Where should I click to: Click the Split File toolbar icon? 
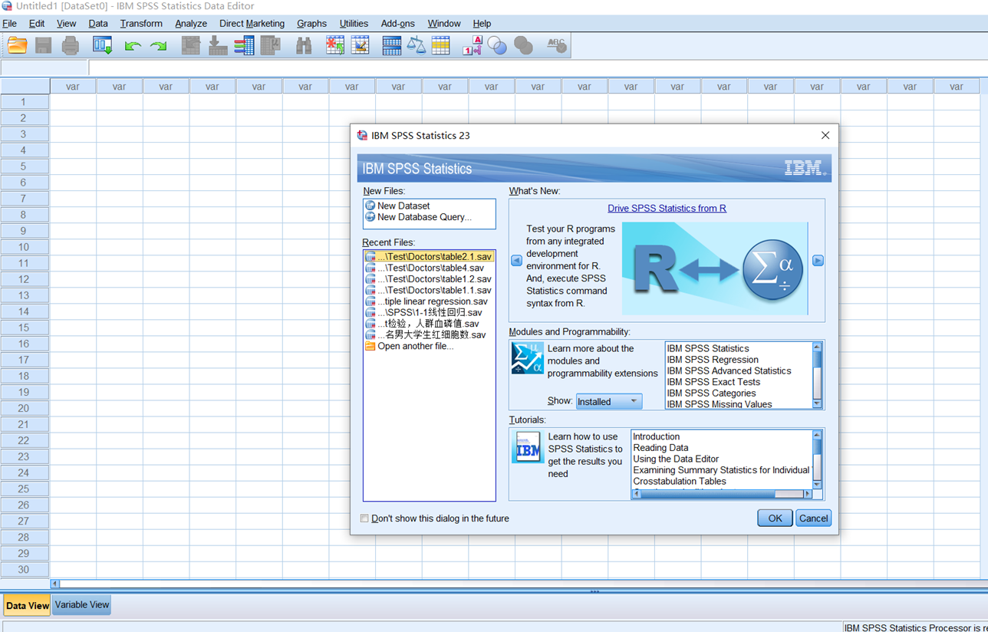click(x=391, y=46)
